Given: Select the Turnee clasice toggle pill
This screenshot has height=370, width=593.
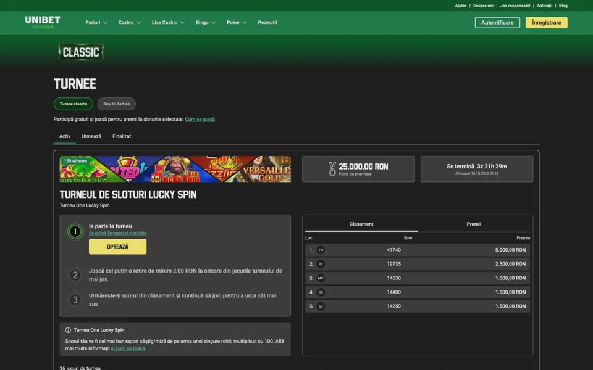Looking at the screenshot, I should pyautogui.click(x=74, y=104).
